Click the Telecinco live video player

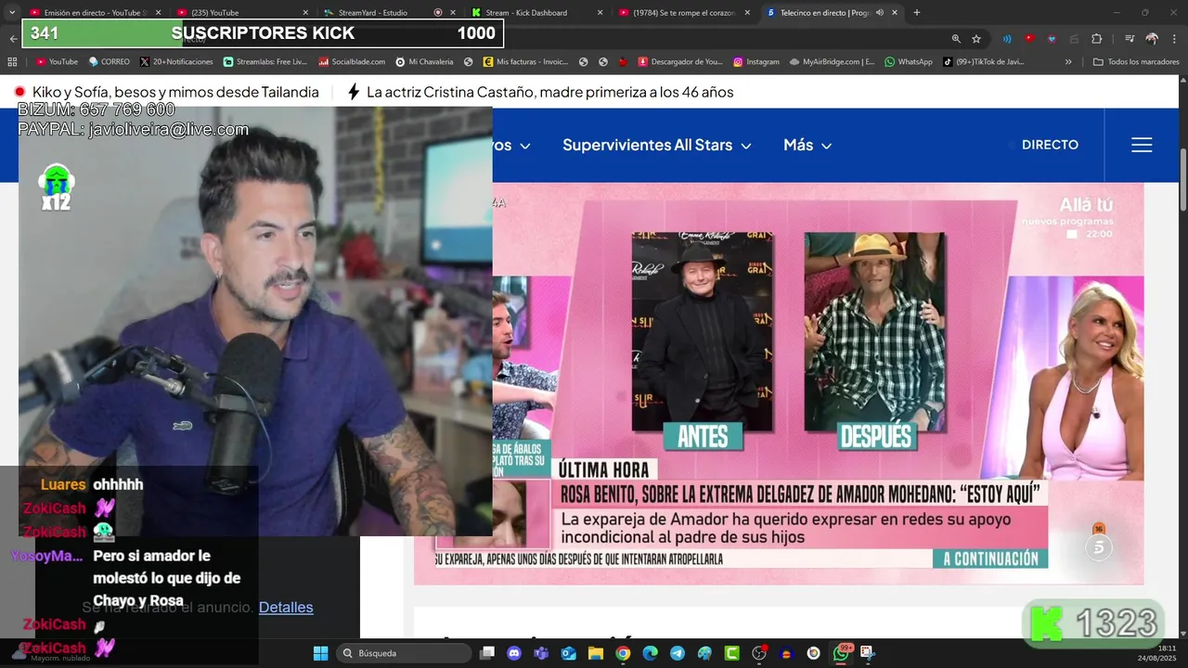(778, 383)
